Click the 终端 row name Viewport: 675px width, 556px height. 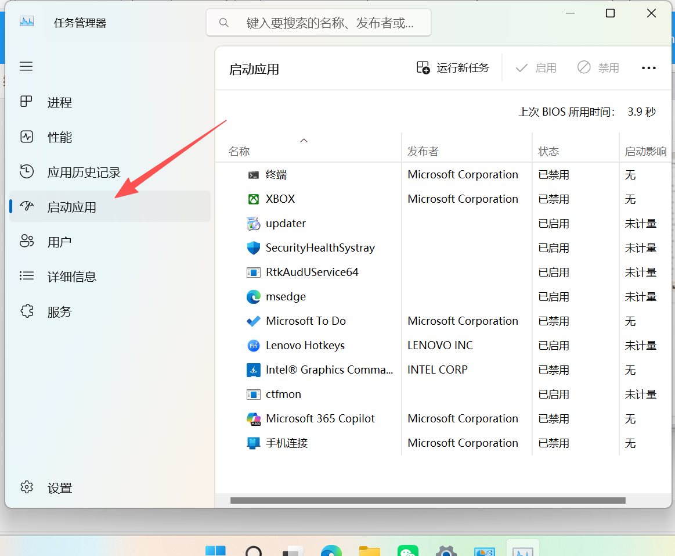point(276,174)
